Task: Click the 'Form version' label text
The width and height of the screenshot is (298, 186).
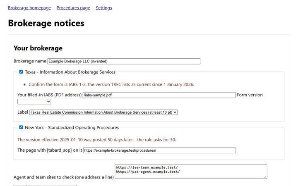Action: click(250, 95)
